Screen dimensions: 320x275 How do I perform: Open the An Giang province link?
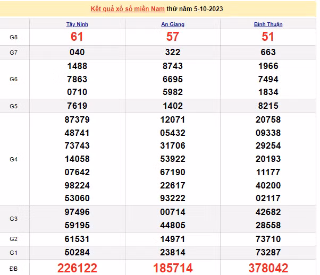click(173, 24)
